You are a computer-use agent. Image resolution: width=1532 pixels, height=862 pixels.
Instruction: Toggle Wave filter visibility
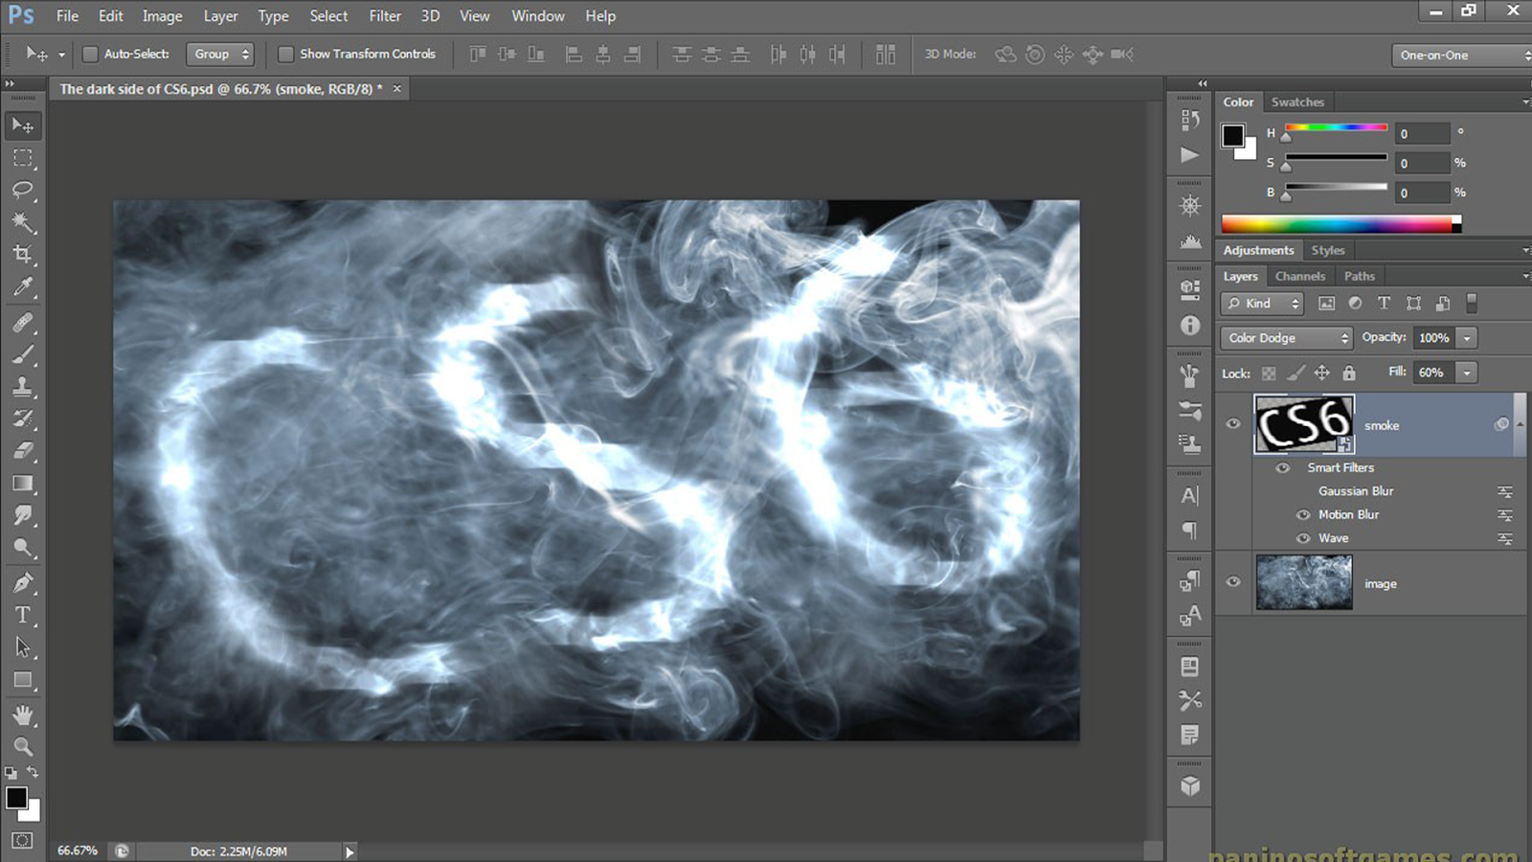(1303, 538)
